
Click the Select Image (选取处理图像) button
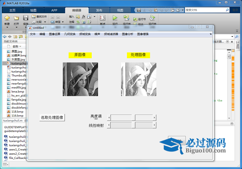coord(52,118)
